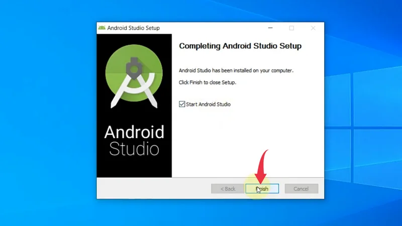This screenshot has height=226, width=402.
Task: Click the white 'Android' word in the banner
Action: (x=134, y=132)
